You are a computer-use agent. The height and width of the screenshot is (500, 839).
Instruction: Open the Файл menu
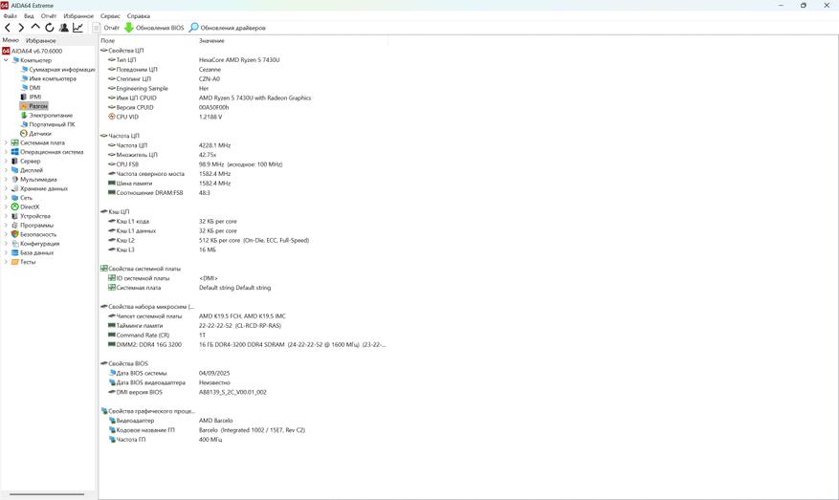point(10,16)
